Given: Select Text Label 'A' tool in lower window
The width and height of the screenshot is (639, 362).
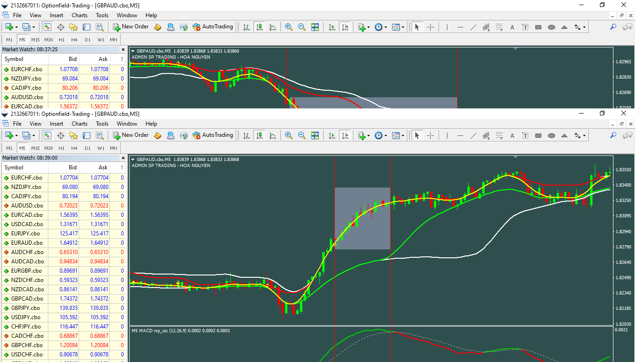Looking at the screenshot, I should [x=512, y=135].
